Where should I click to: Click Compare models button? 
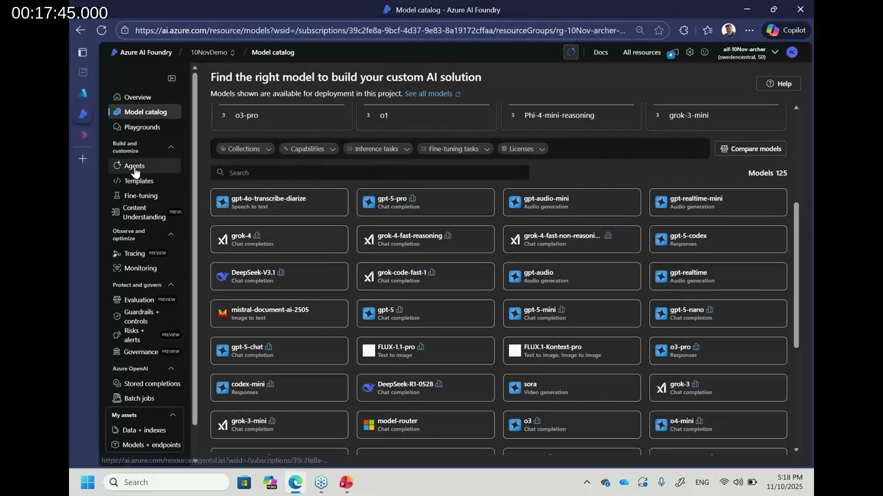751,149
